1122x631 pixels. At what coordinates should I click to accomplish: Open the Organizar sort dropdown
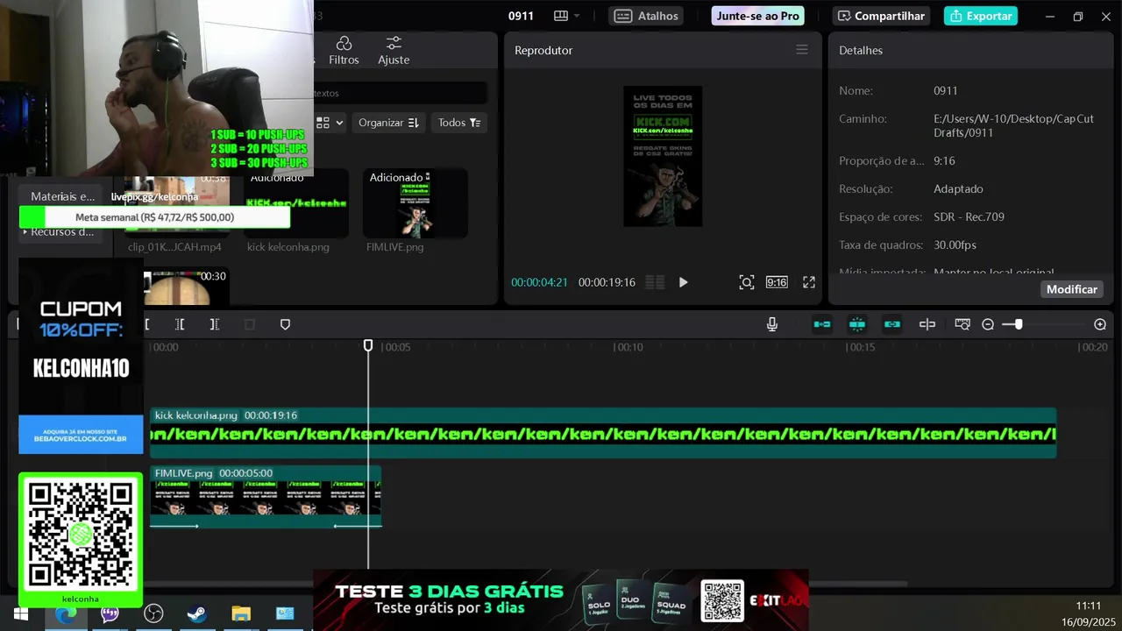coord(388,123)
